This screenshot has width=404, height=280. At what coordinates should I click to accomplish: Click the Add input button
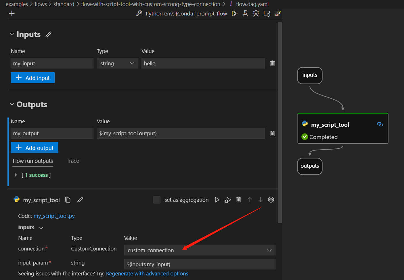pos(32,78)
